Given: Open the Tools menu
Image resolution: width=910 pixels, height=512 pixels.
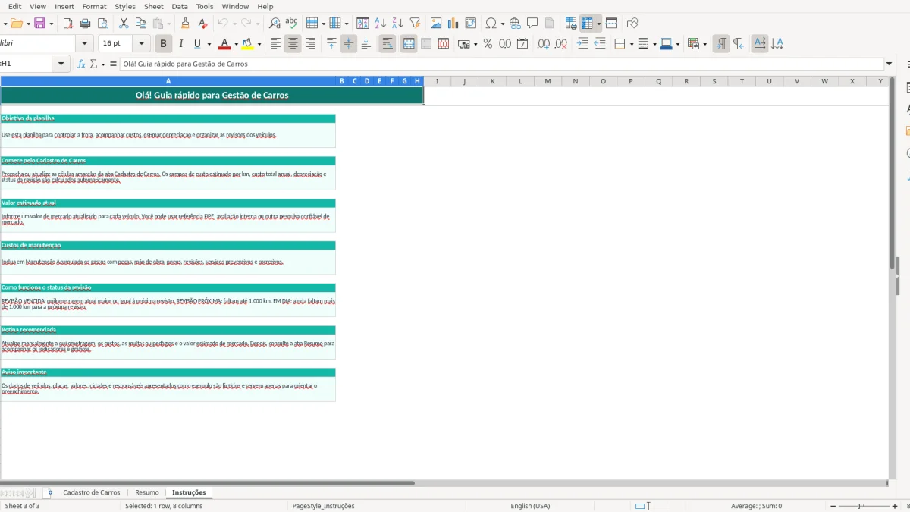Looking at the screenshot, I should [x=205, y=6].
